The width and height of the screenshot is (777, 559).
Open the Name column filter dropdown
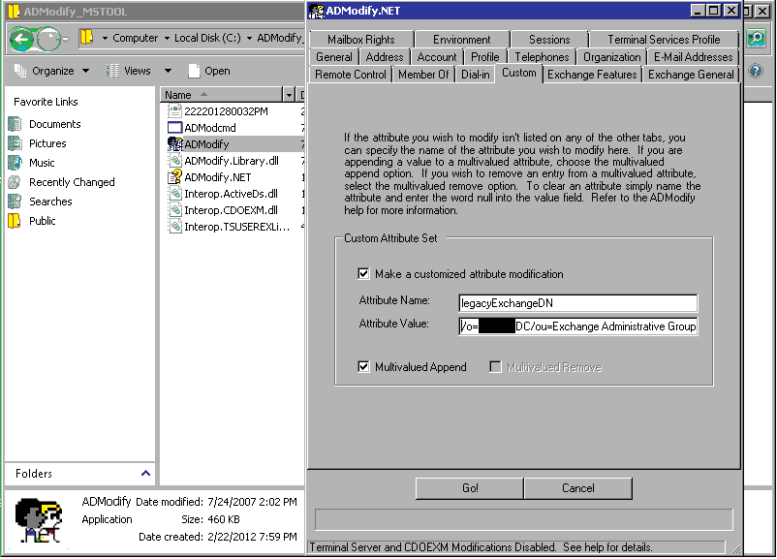click(x=289, y=95)
